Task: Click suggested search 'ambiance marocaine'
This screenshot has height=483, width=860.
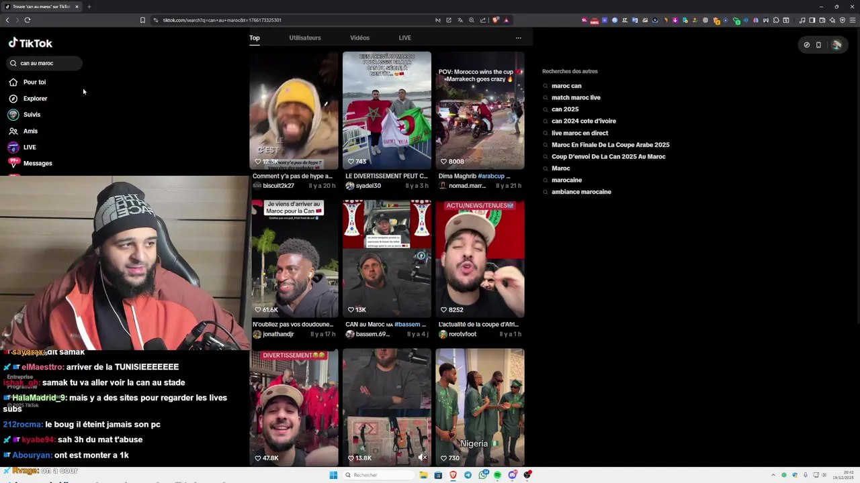Action: 581,192
